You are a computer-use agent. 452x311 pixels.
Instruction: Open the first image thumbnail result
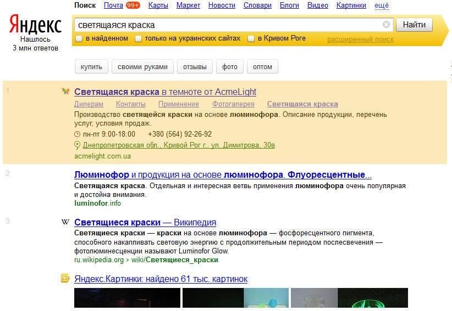coord(127,298)
